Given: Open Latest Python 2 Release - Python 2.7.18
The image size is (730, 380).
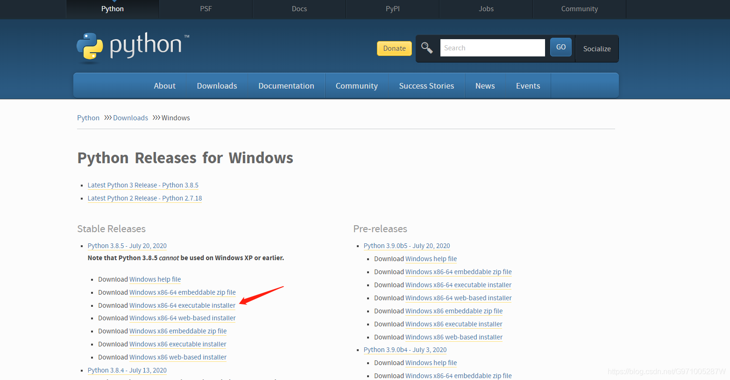Looking at the screenshot, I should (x=145, y=198).
